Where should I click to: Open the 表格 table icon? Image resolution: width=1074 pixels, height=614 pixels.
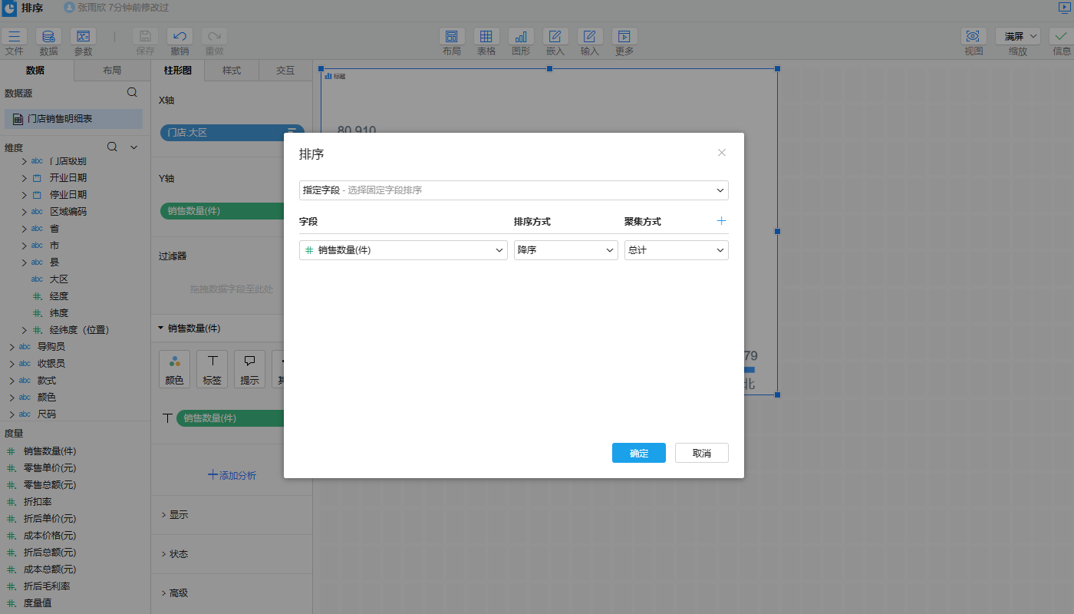pyautogui.click(x=486, y=37)
